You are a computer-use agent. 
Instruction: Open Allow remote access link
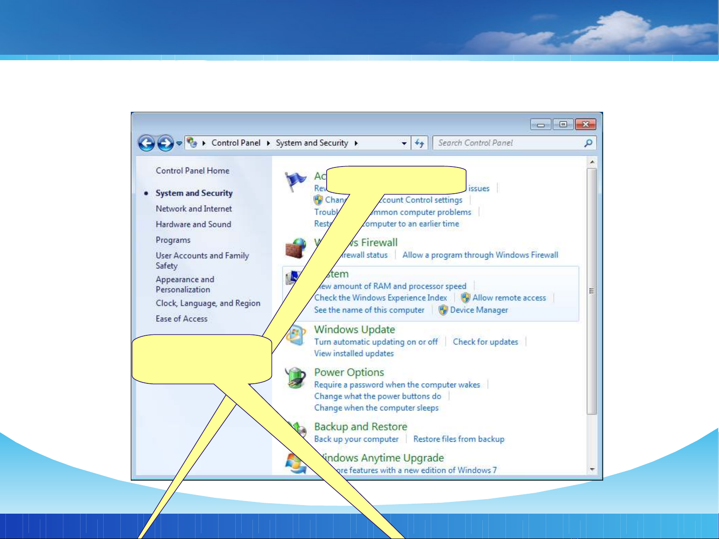[509, 298]
